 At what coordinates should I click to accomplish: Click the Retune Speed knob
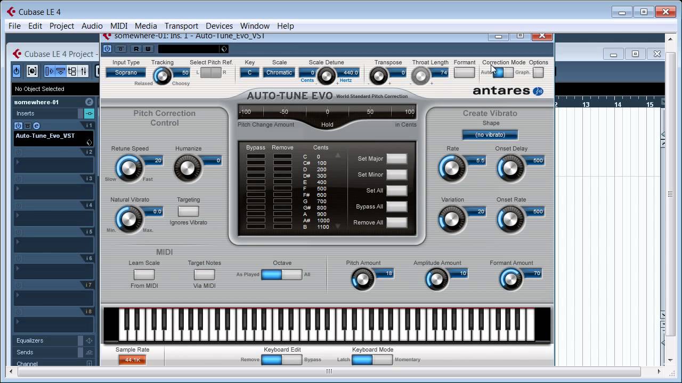129,168
